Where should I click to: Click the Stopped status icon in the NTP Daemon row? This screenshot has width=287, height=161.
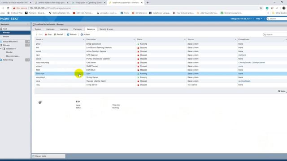(x=138, y=55)
